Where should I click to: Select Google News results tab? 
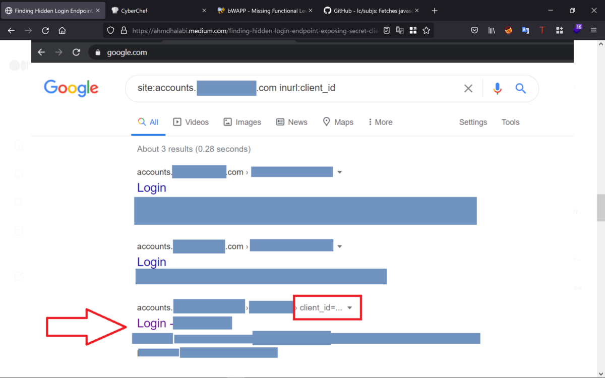tap(292, 122)
